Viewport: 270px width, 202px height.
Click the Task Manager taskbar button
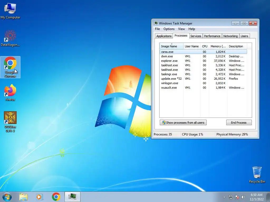[73, 197]
